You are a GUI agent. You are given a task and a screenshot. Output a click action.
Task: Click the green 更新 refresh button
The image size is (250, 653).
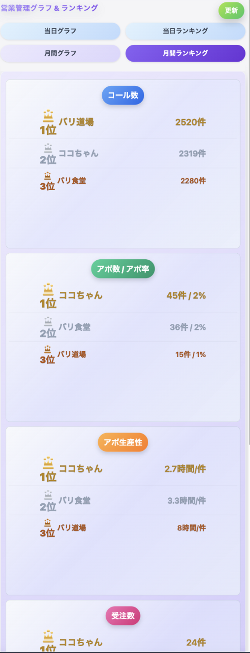click(231, 10)
